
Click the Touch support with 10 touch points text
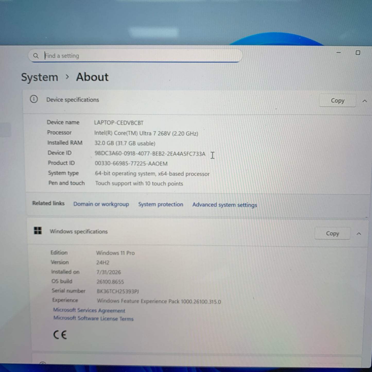pyautogui.click(x=139, y=183)
